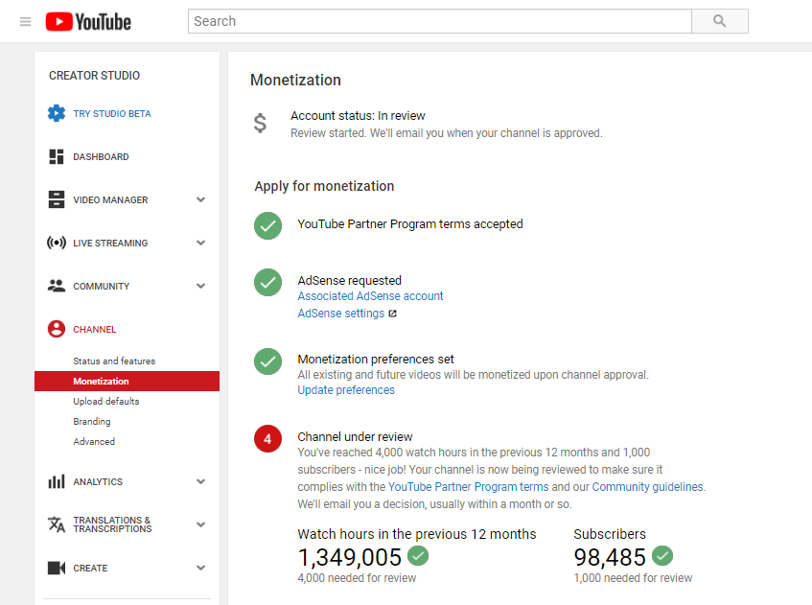Viewport: 812px width, 605px height.
Task: Click the red step 4 circle
Action: (x=267, y=439)
